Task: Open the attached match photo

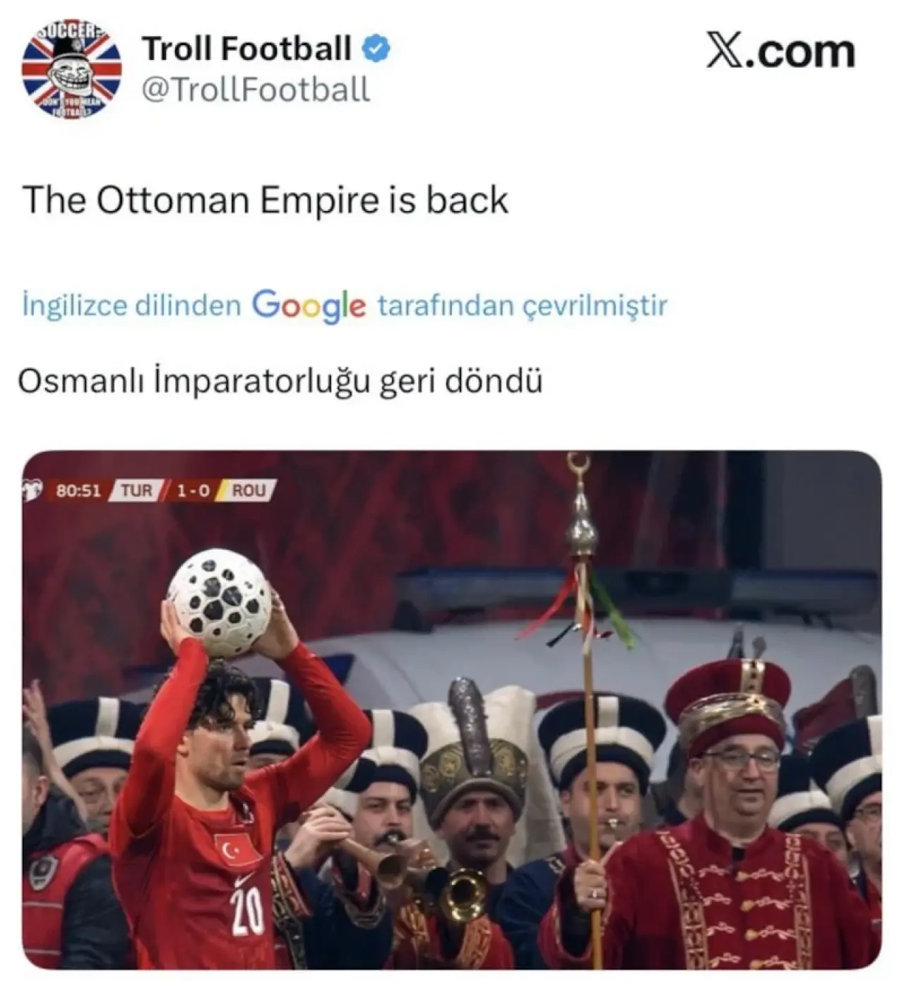Action: 452,709
